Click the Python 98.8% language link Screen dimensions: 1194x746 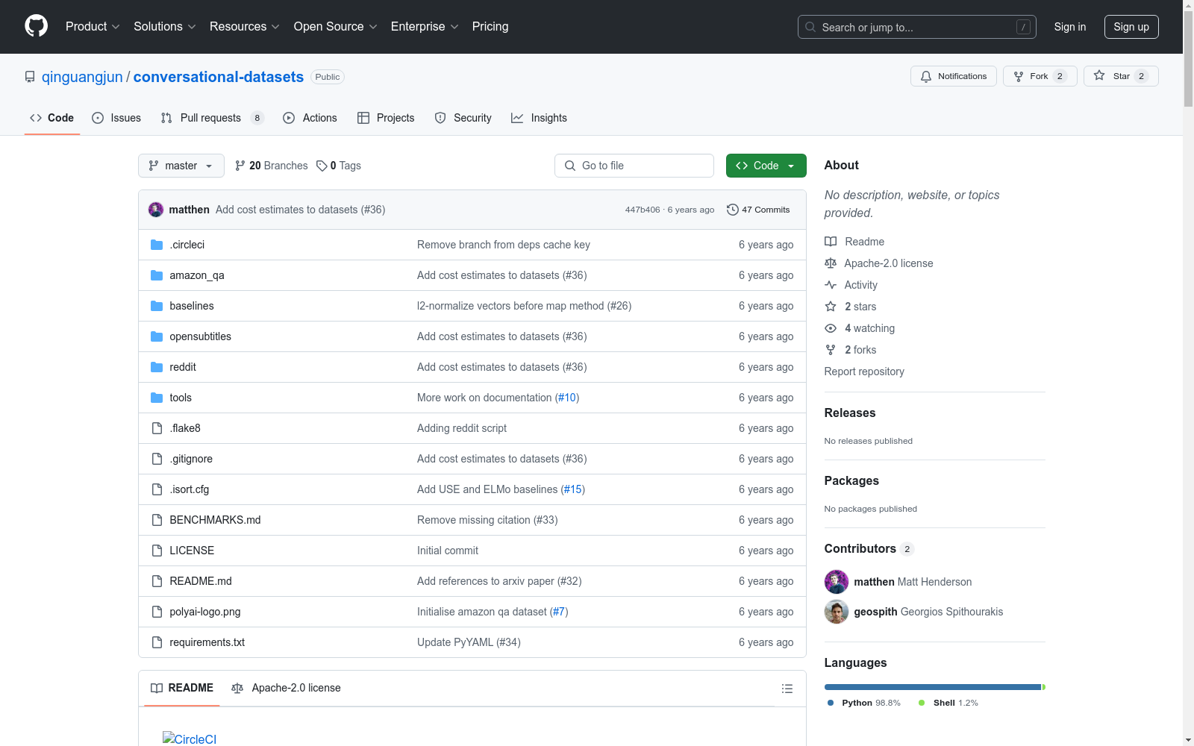point(864,703)
